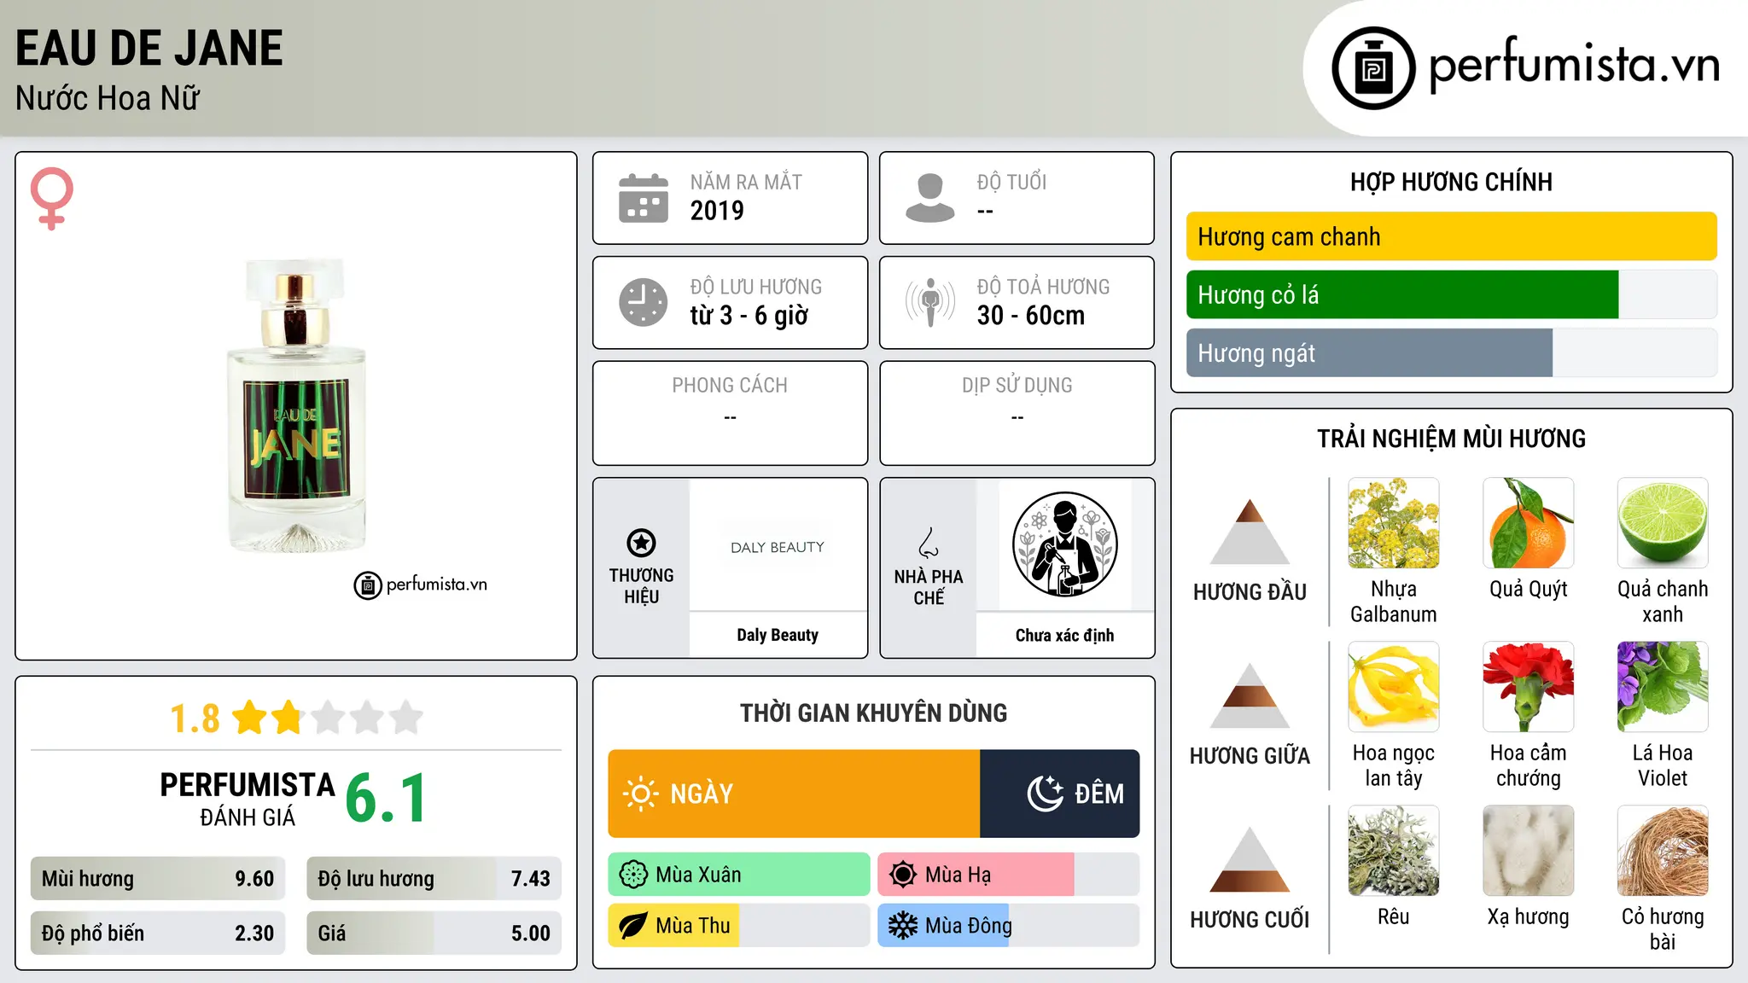The width and height of the screenshot is (1748, 983).
Task: Click the longevity value từ 3 - 6 giờ
Action: (749, 316)
